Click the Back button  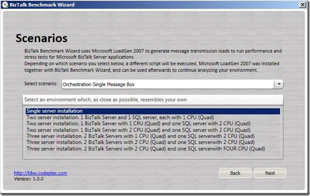pos(235,173)
